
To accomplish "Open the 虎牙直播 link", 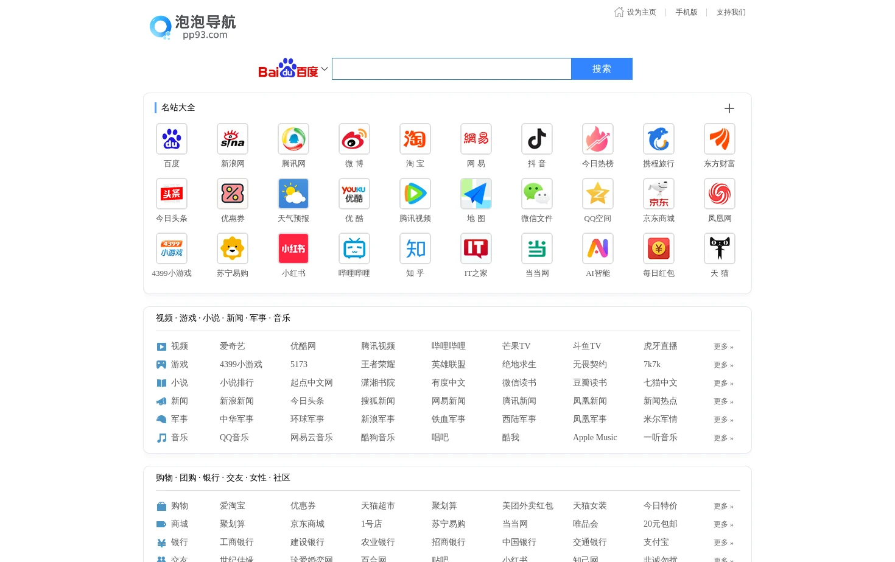I will click(x=661, y=346).
